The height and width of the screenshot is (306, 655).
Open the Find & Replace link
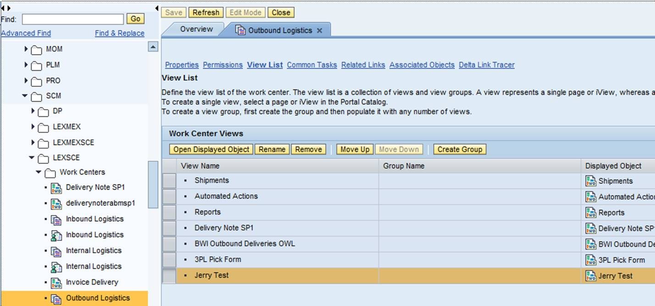pyautogui.click(x=120, y=33)
